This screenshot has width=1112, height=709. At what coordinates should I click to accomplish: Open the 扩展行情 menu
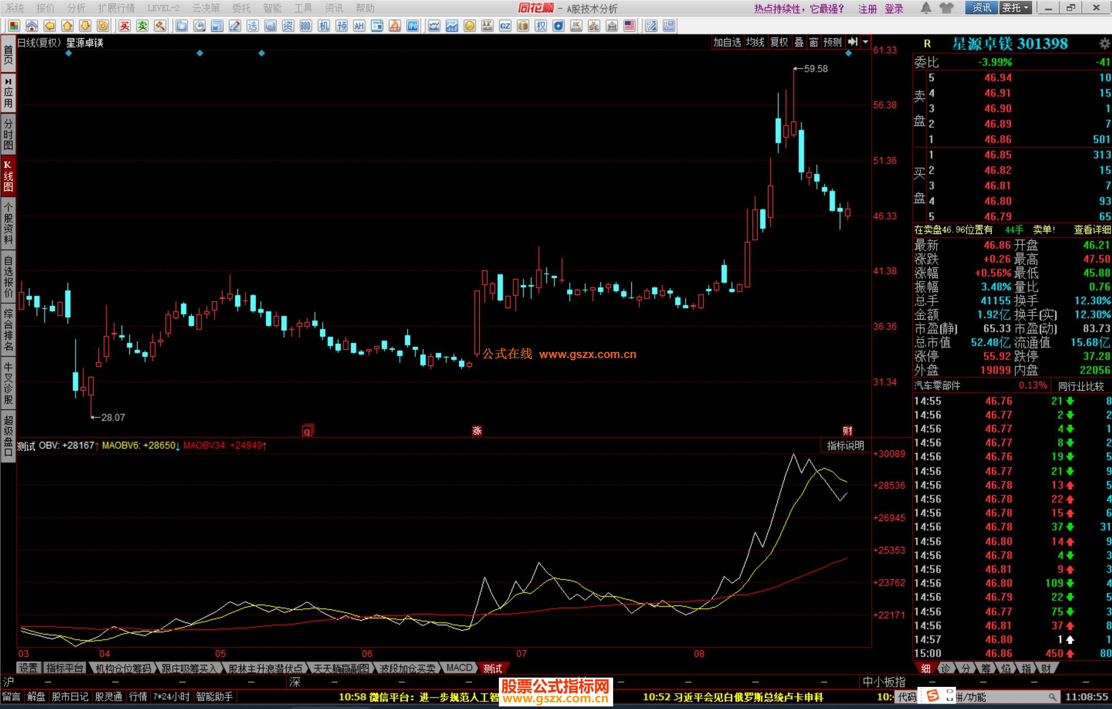point(116,8)
